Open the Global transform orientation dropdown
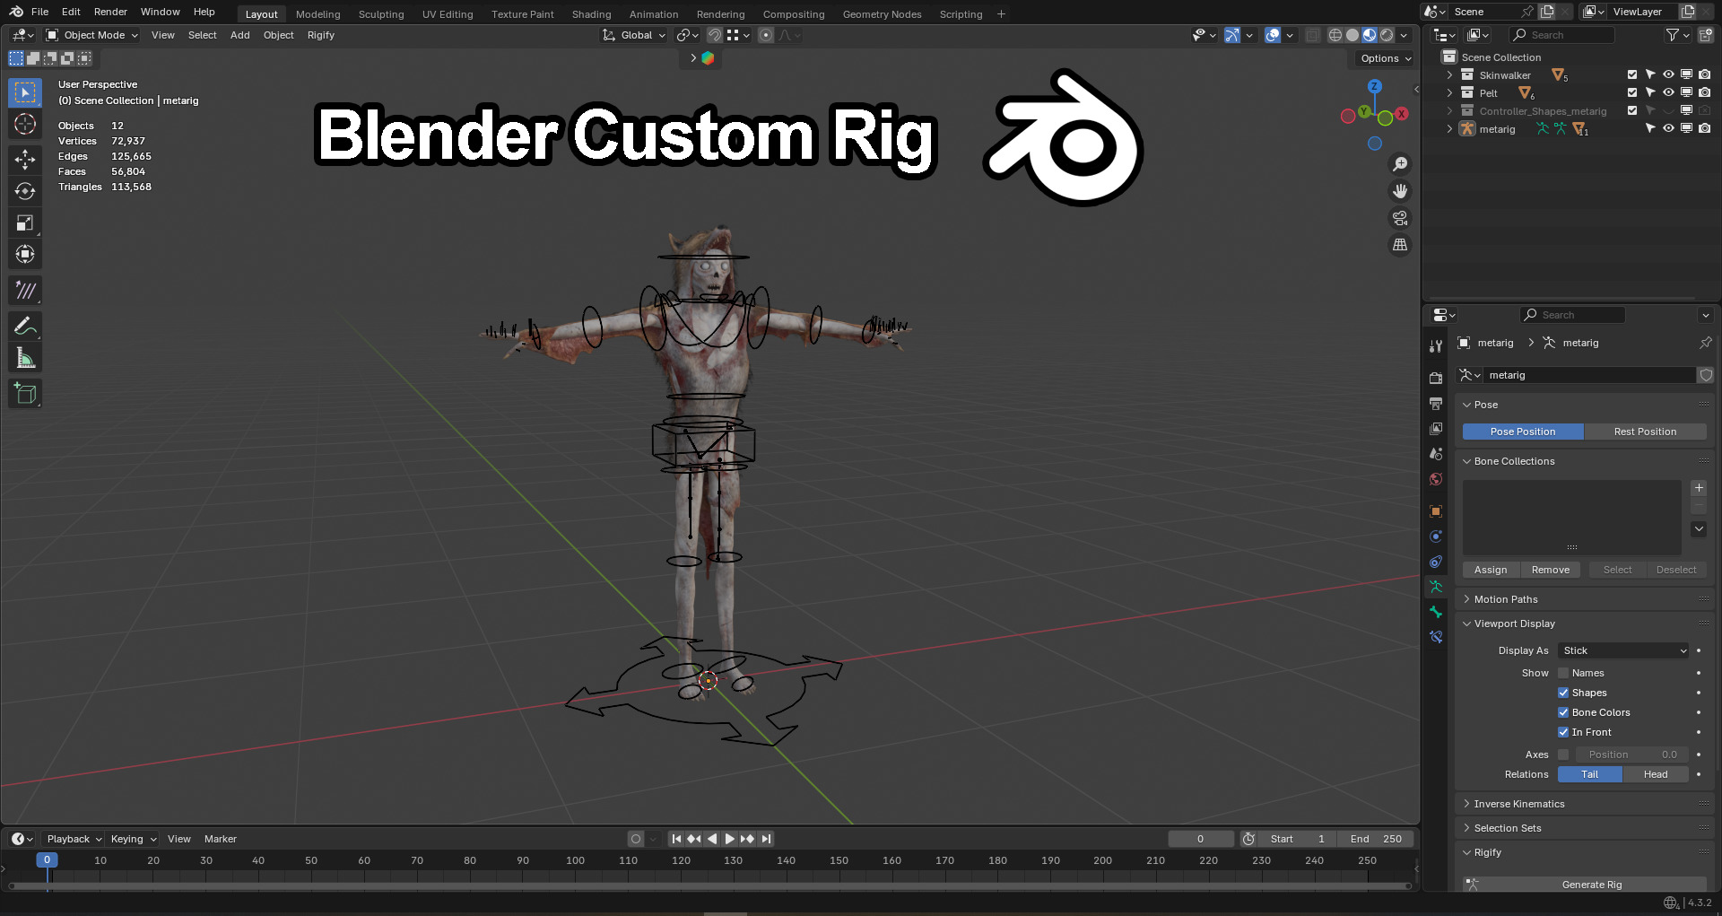Screen dimensions: 1722x916 coord(635,35)
